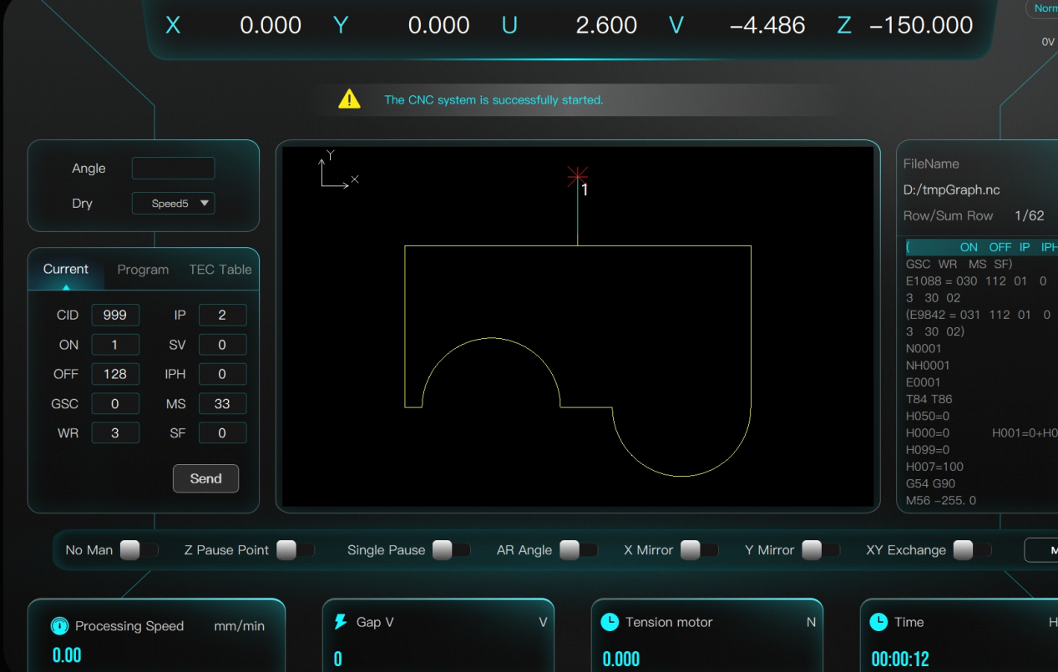Toggle the AR Angle switch
This screenshot has height=672, width=1058.
(x=580, y=550)
